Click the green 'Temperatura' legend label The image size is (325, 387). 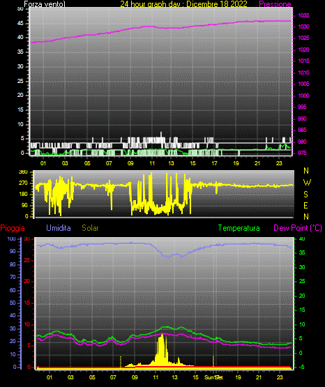click(239, 228)
